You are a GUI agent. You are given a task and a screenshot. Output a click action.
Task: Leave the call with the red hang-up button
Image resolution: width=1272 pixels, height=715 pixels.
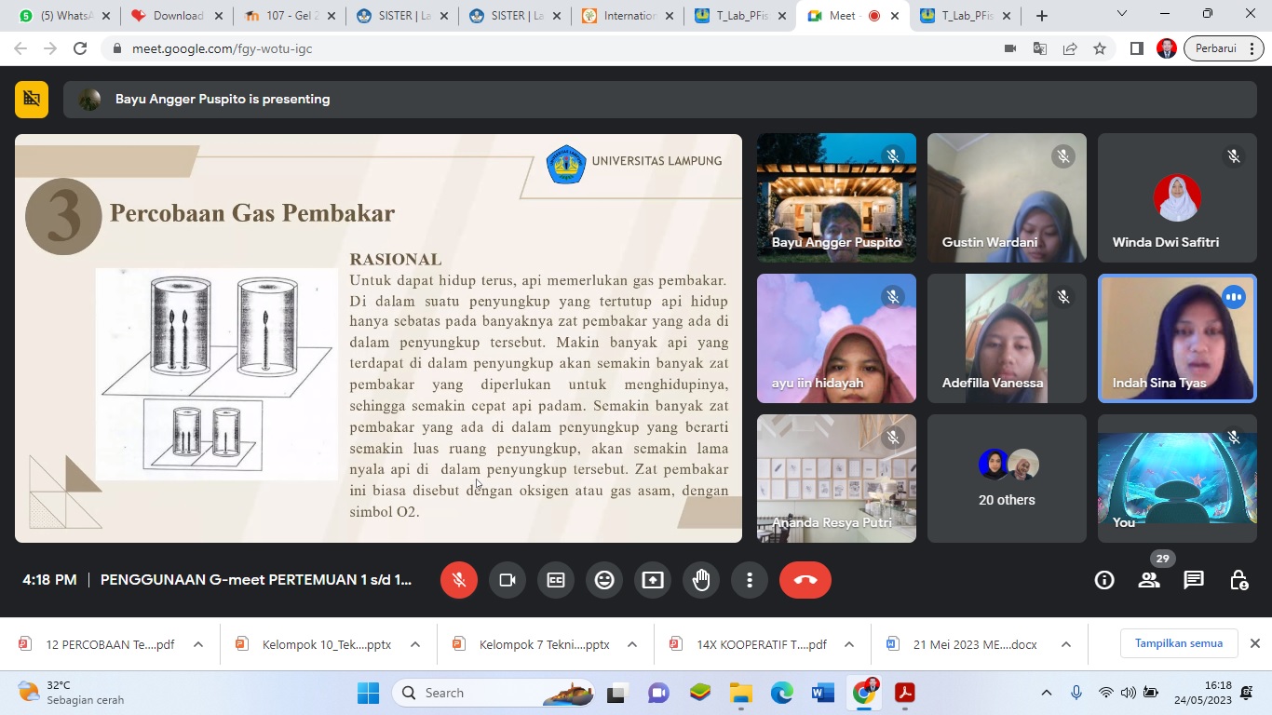[x=805, y=580]
